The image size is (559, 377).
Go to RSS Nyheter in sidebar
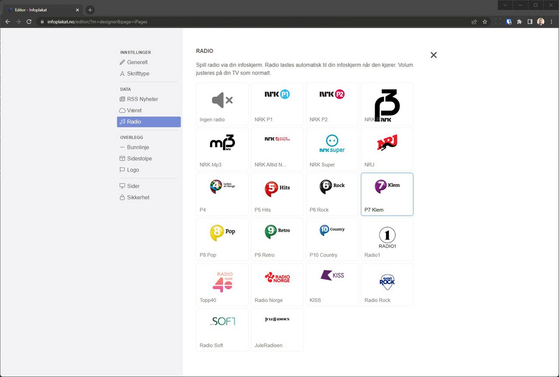click(x=142, y=99)
